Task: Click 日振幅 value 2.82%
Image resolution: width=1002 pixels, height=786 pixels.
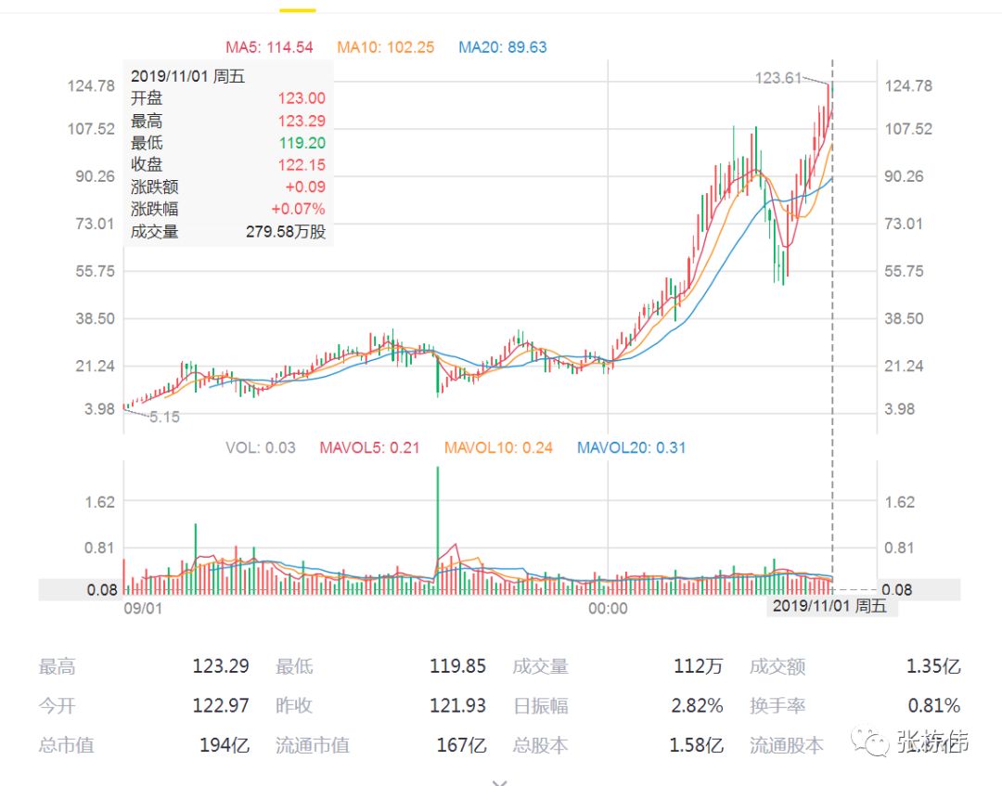Action: (697, 705)
